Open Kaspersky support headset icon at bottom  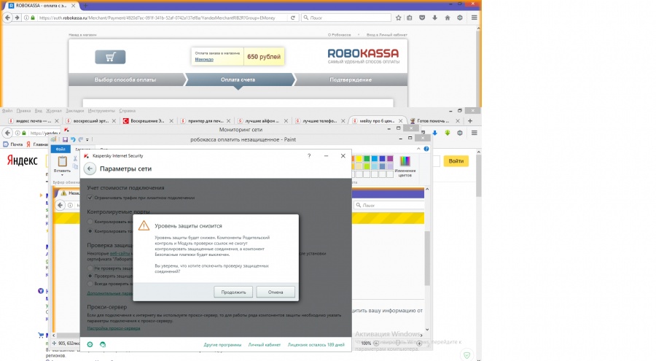103,344
